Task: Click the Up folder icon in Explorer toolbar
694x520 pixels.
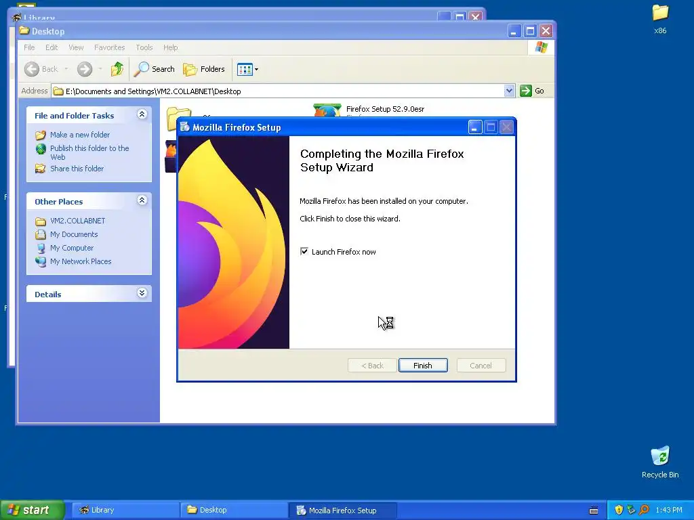Action: pos(117,69)
